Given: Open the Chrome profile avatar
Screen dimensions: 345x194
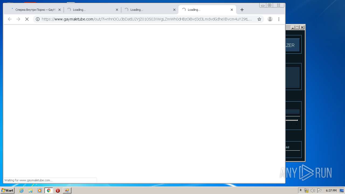Looking at the screenshot, I should click(270, 19).
